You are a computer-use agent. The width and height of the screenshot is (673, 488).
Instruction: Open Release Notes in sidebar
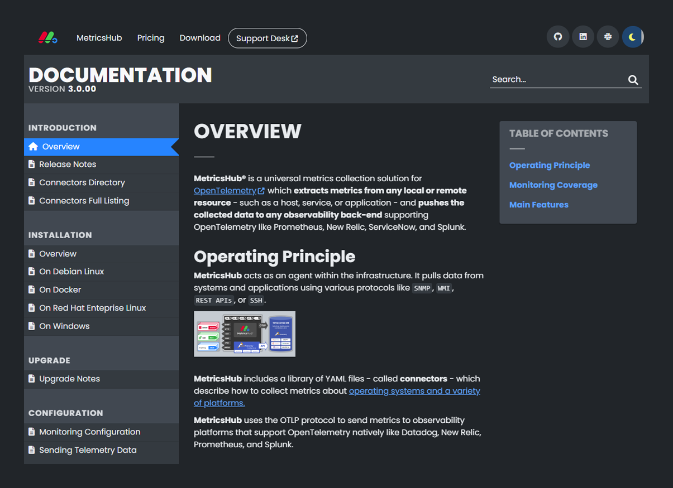point(68,165)
